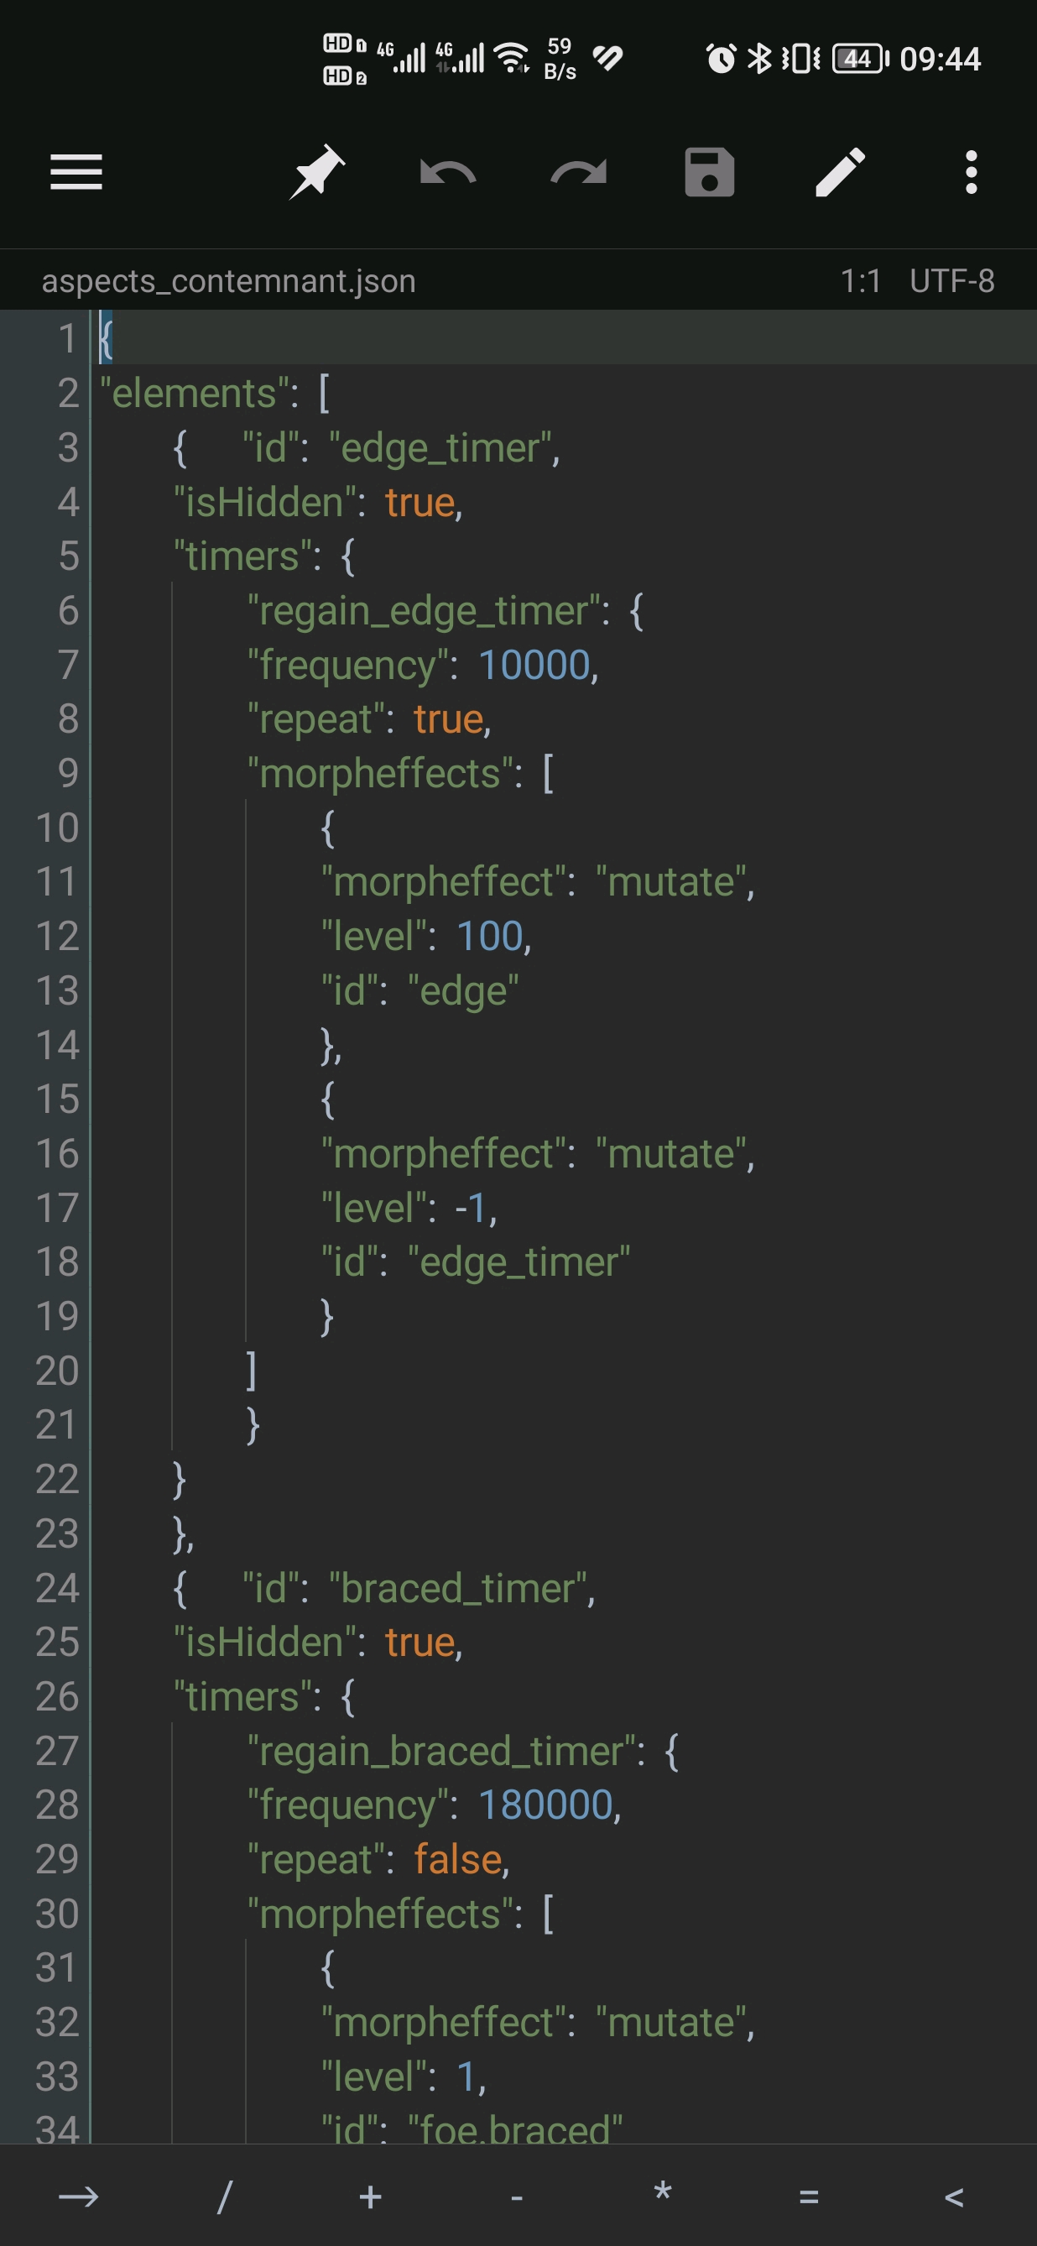Tap the battery indicator in status bar
The height and width of the screenshot is (2246, 1037).
pos(860,59)
